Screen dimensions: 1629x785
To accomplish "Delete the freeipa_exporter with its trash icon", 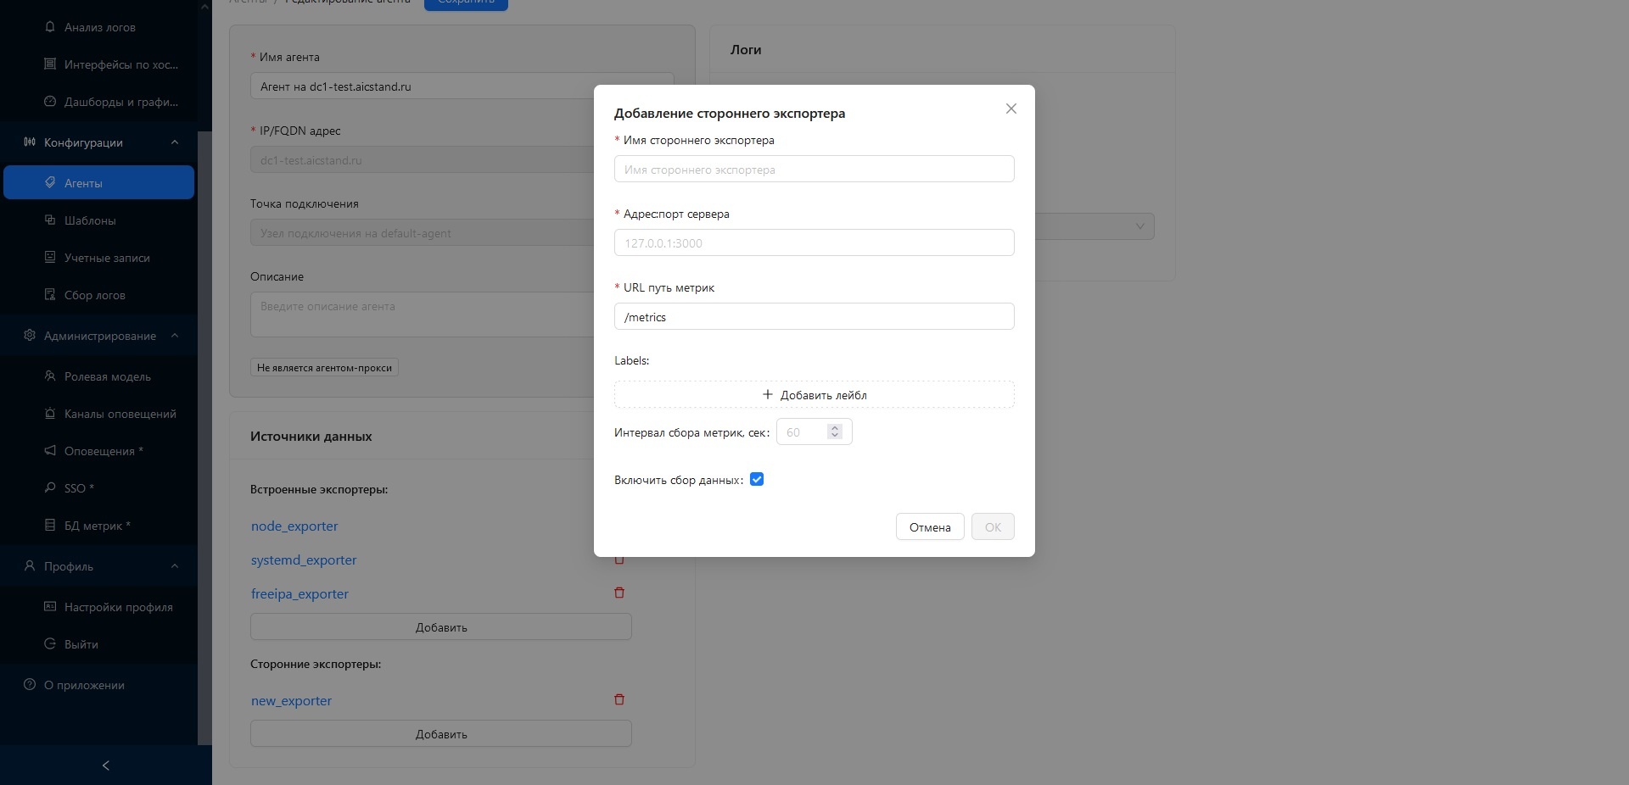I will pyautogui.click(x=619, y=593).
